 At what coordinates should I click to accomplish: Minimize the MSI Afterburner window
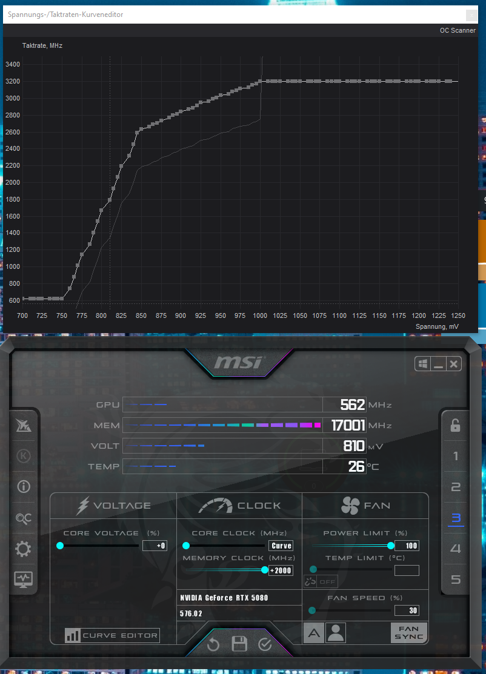pos(438,364)
